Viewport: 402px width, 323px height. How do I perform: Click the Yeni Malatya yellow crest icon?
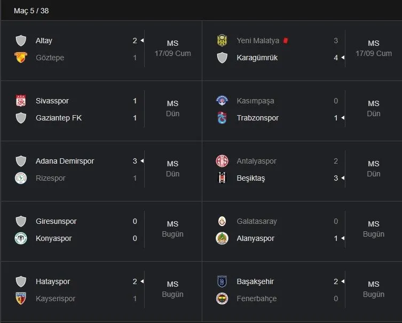pyautogui.click(x=222, y=41)
